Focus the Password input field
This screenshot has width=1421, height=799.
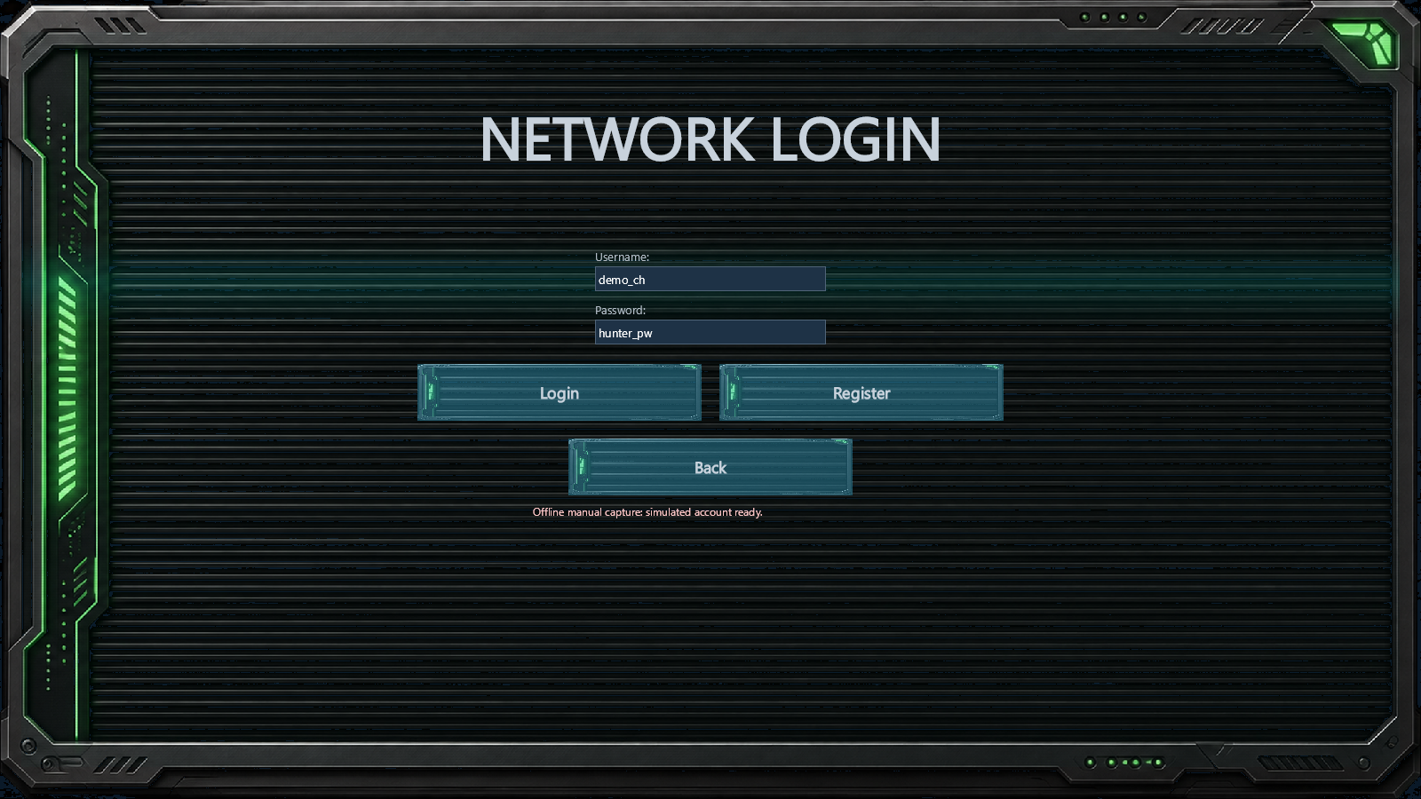click(x=710, y=332)
